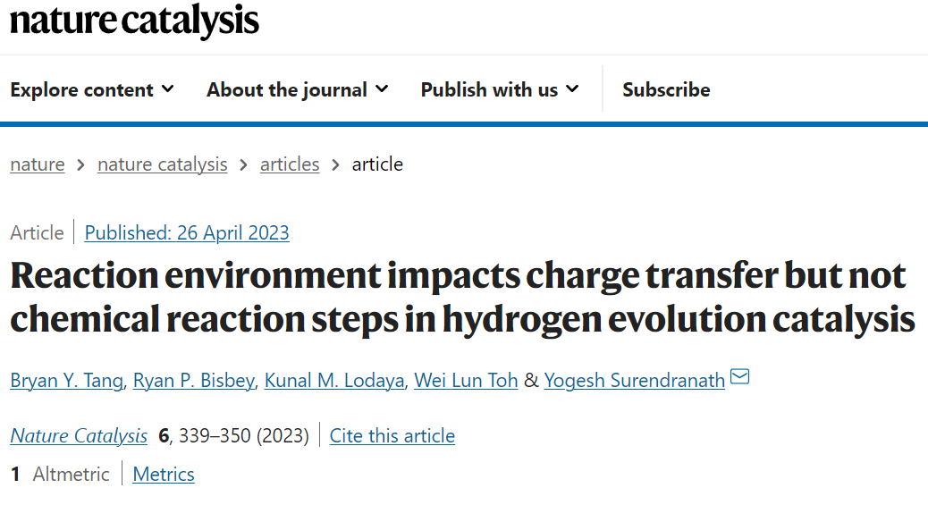Click the chevron arrow after Explore content

coord(168,88)
